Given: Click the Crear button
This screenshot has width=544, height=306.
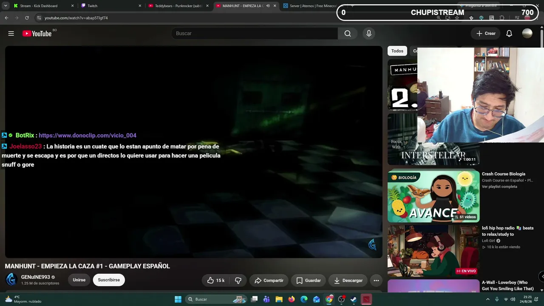Looking at the screenshot, I should click(x=486, y=34).
